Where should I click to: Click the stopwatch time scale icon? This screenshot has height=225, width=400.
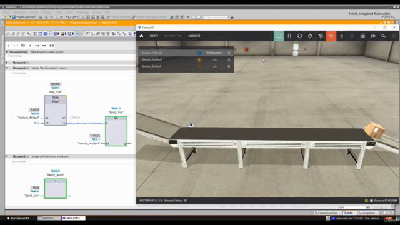[x=310, y=36]
